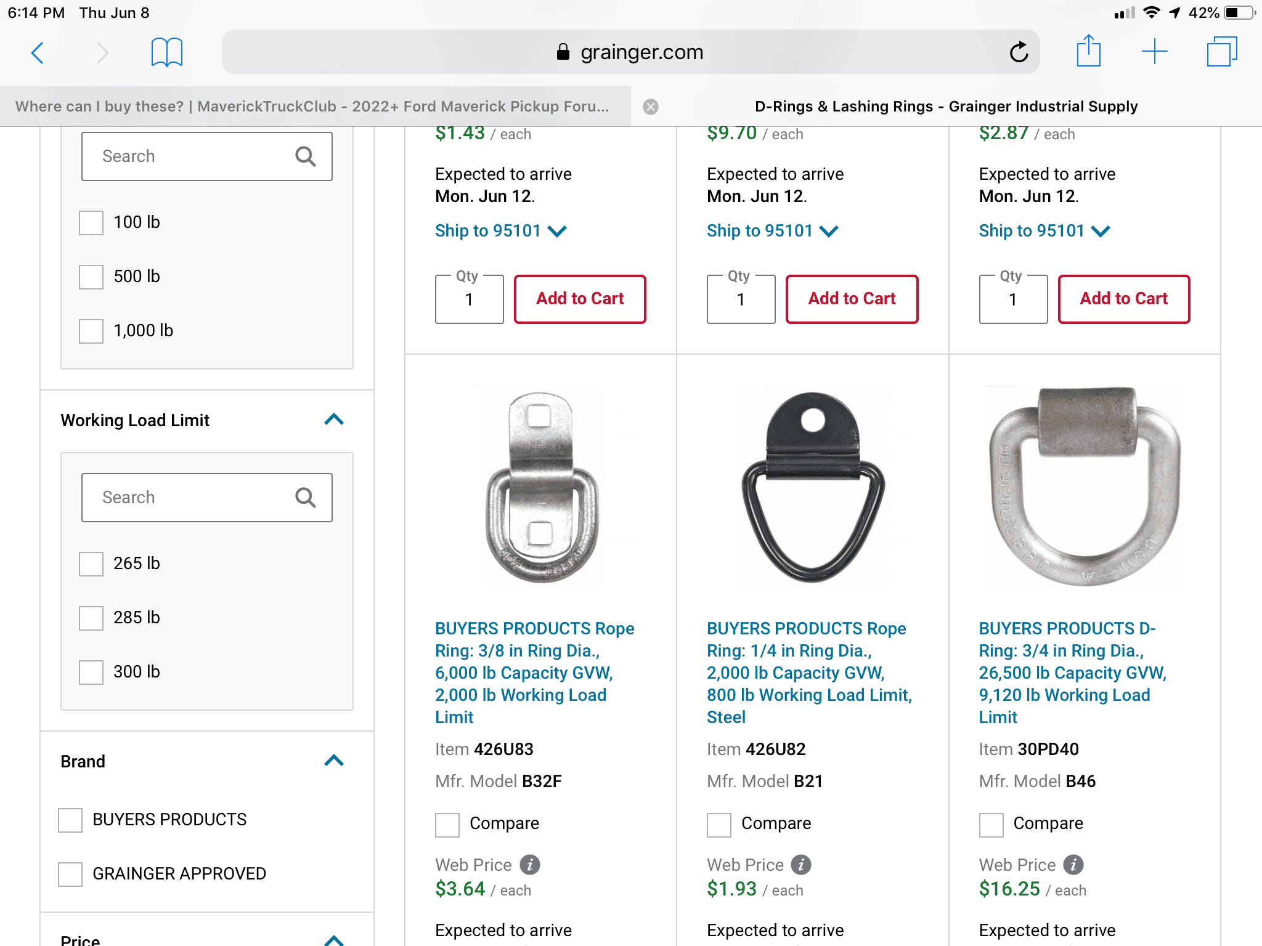Open the black rope ring B21 image
1262x946 pixels.
click(813, 487)
